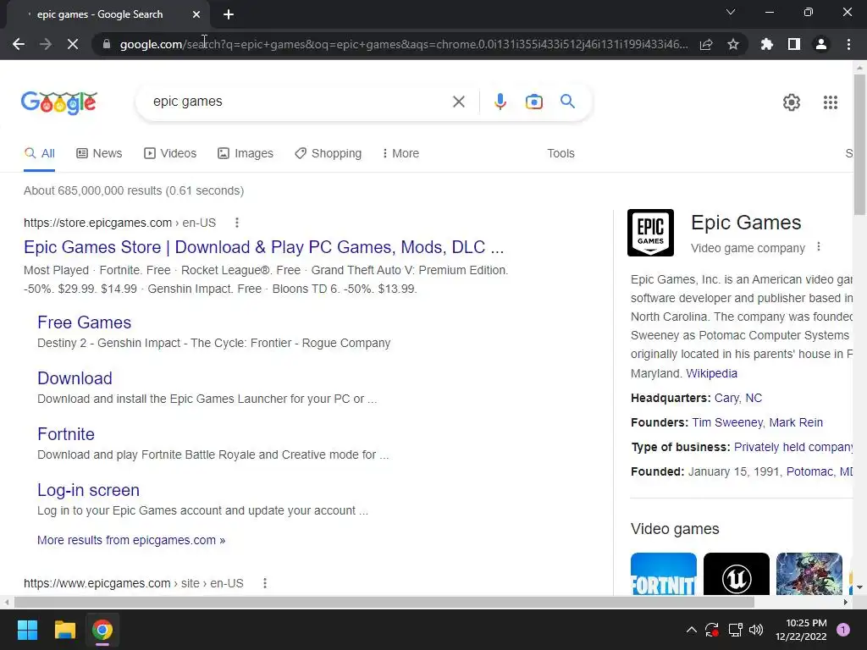867x650 pixels.
Task: Show hidden system tray icons chevron
Action: click(691, 630)
